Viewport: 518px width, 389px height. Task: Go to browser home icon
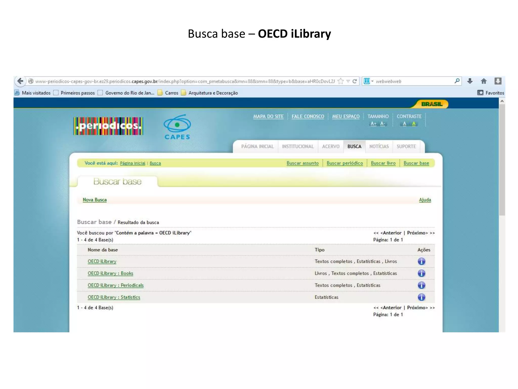(484, 81)
